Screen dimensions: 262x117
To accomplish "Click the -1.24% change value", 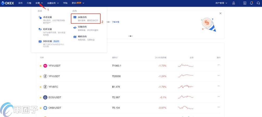I will click(x=162, y=76).
